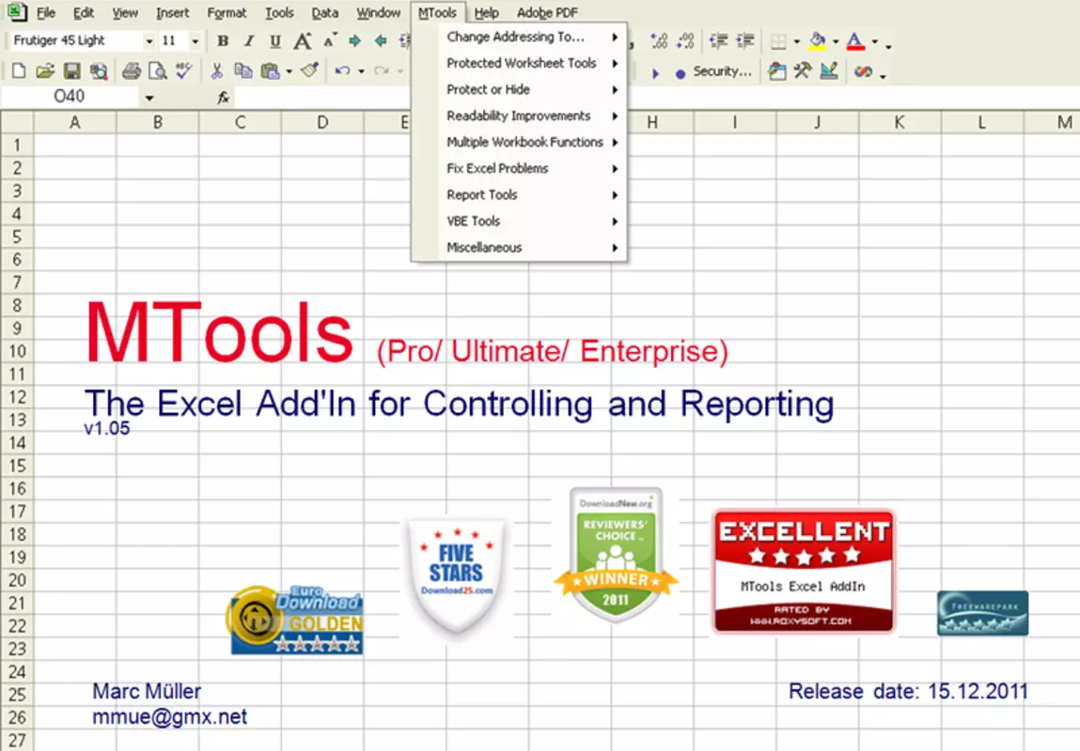The width and height of the screenshot is (1080, 751).
Task: Open the Borders dropdown arrow
Action: point(797,42)
